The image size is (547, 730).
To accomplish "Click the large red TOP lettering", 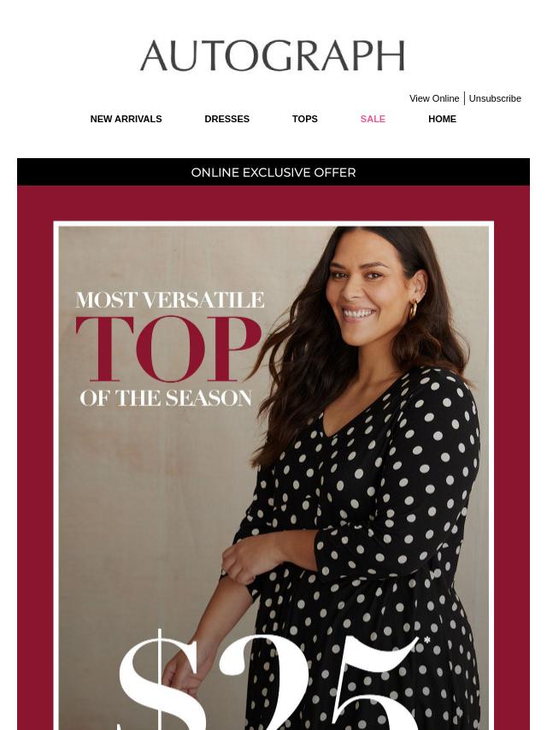I will [168, 348].
